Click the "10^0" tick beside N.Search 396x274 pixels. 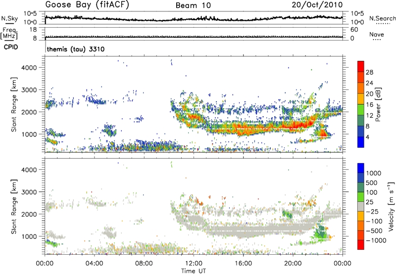point(357,22)
